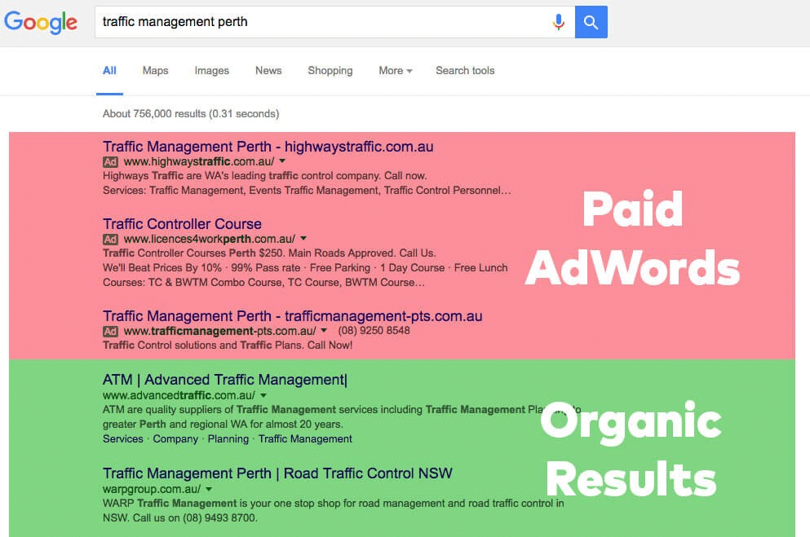Open the 'Traffic Controller Course' ad link
Image resolution: width=810 pixels, height=537 pixels.
(183, 224)
